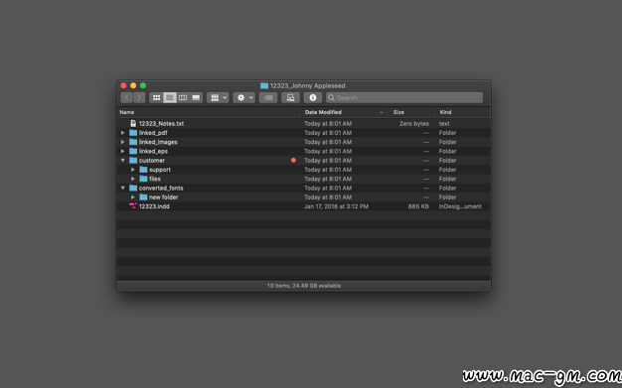Expand the linked_pdf folder triangle
The width and height of the screenshot is (622, 388).
[x=123, y=133]
